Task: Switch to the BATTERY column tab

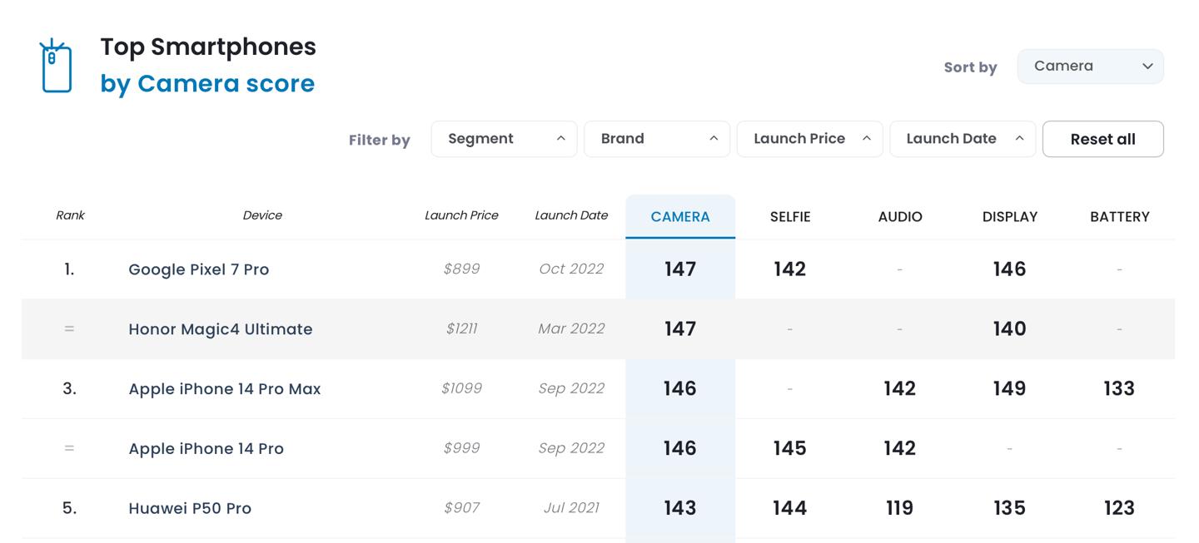Action: tap(1119, 217)
